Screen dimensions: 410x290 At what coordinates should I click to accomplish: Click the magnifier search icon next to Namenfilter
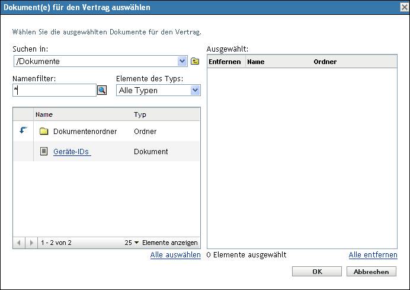coord(101,90)
